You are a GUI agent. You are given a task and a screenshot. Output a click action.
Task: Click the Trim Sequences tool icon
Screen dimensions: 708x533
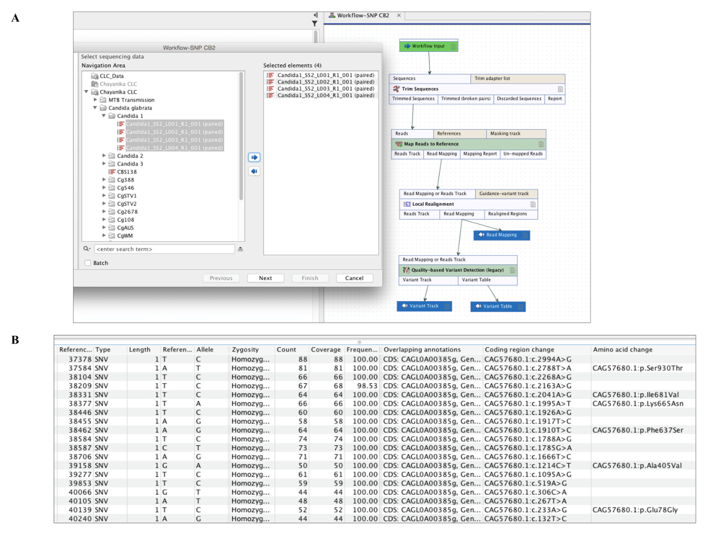pyautogui.click(x=396, y=89)
